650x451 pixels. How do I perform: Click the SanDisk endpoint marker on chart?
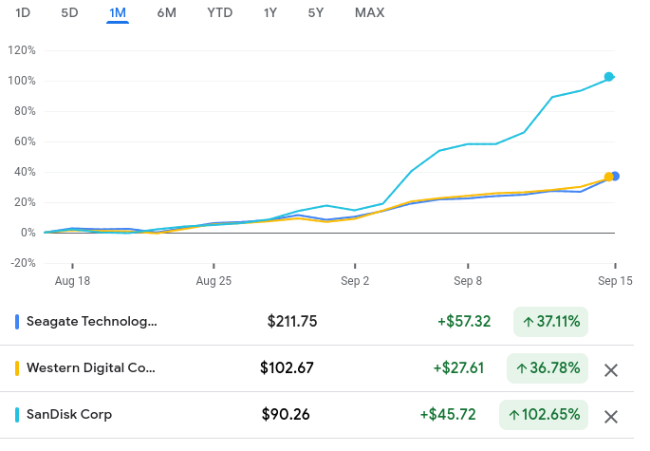[609, 77]
